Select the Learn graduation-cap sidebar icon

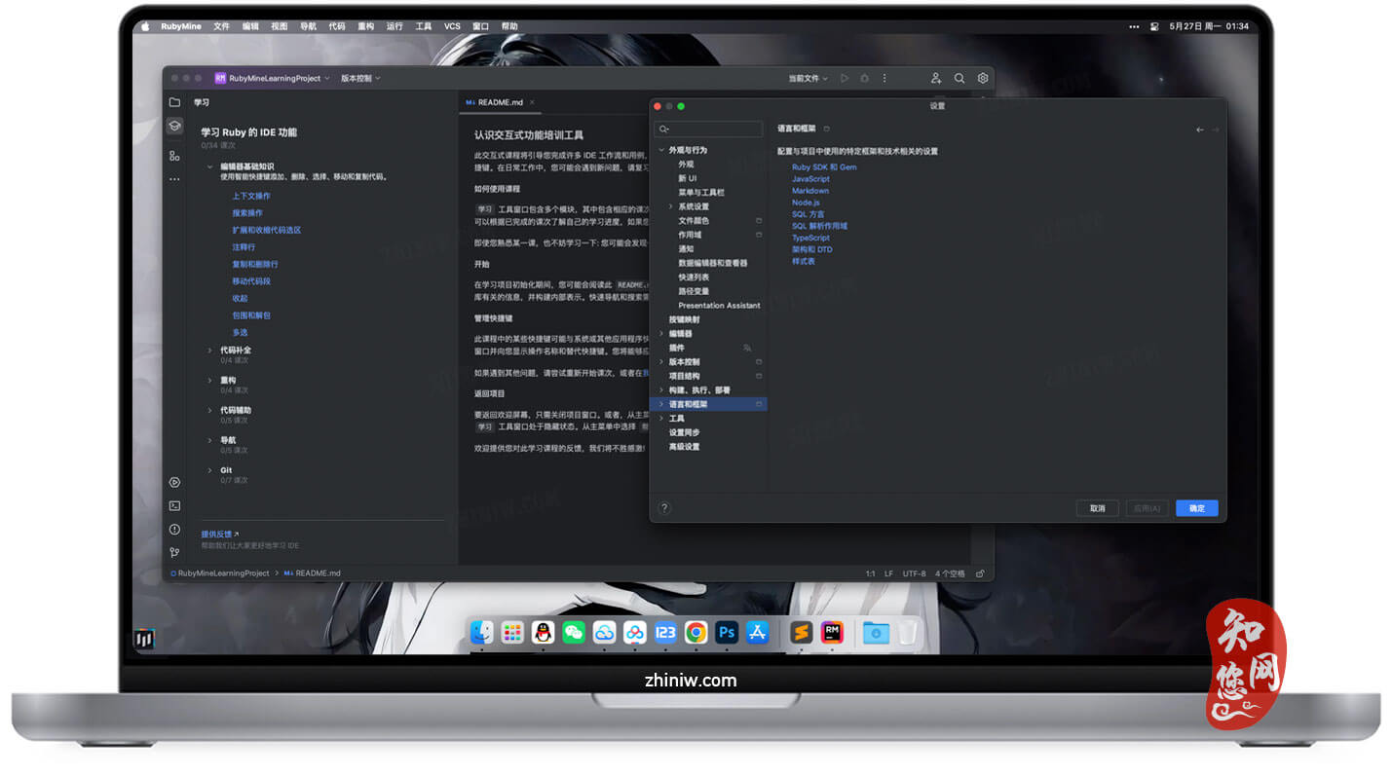[174, 126]
